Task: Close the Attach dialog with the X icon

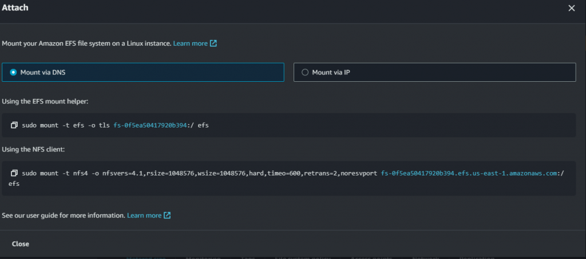Action: pos(572,8)
